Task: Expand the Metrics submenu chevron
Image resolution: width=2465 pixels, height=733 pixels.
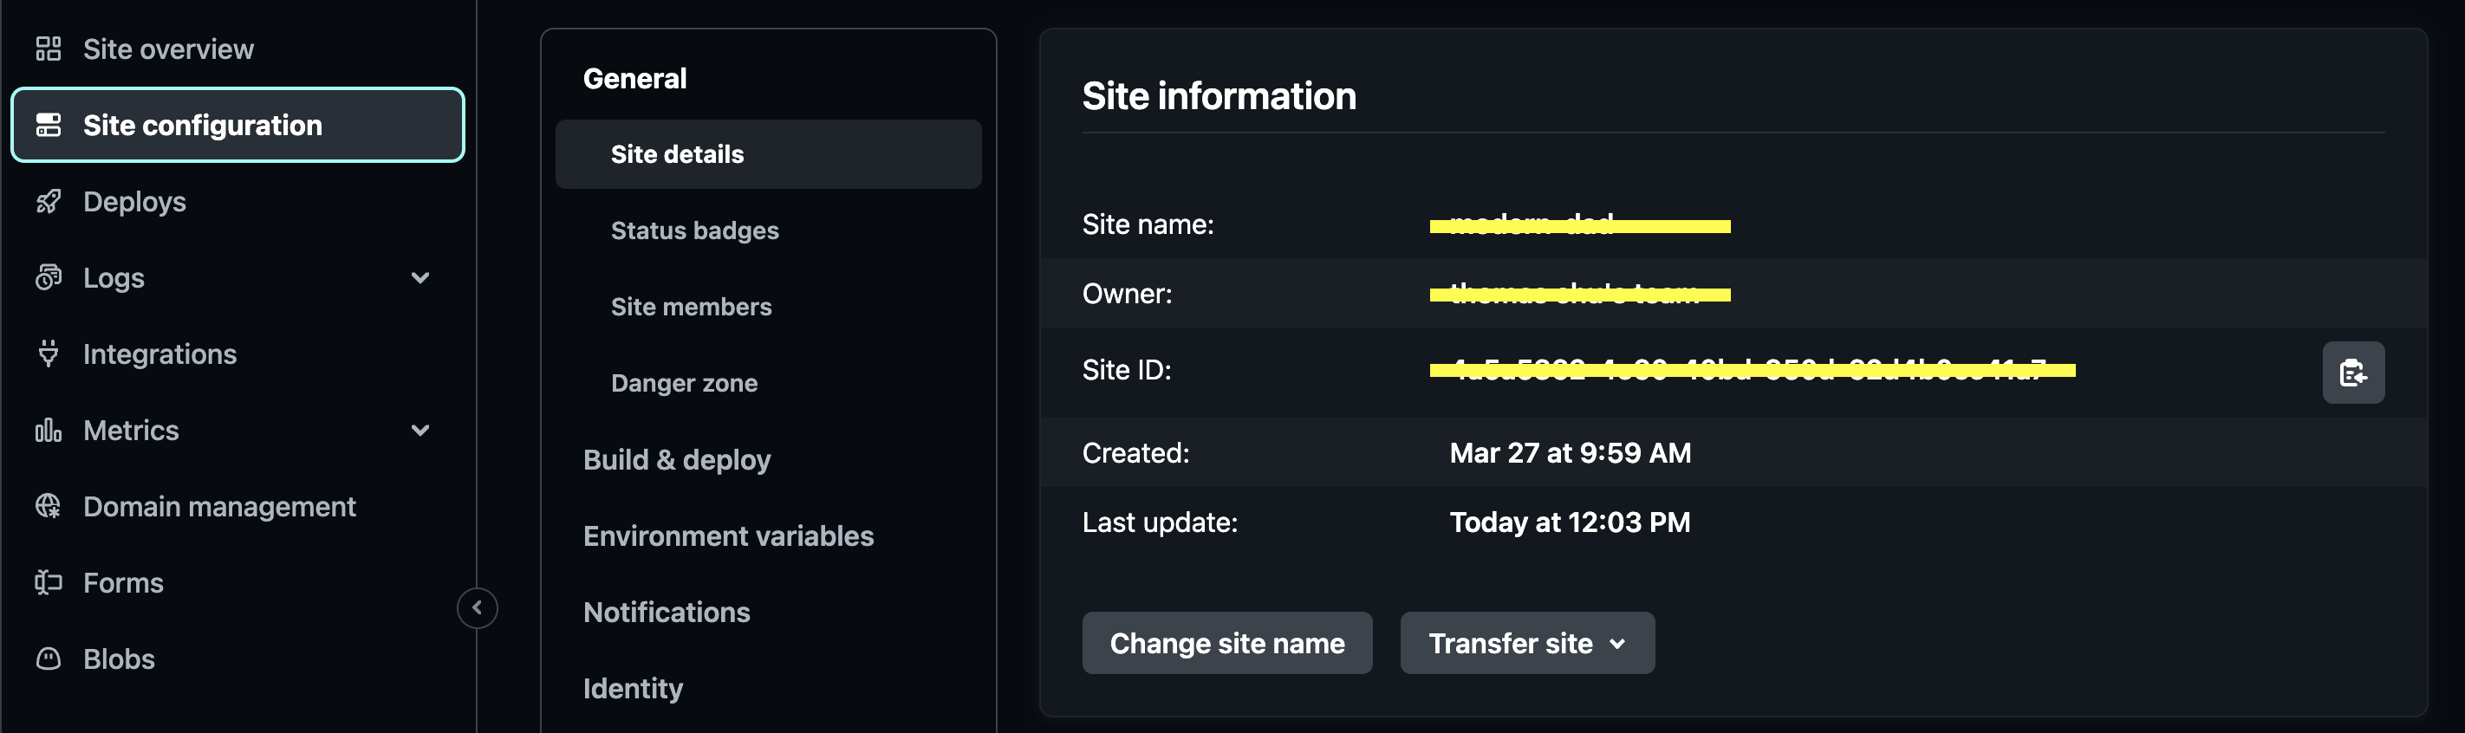Action: pos(420,431)
